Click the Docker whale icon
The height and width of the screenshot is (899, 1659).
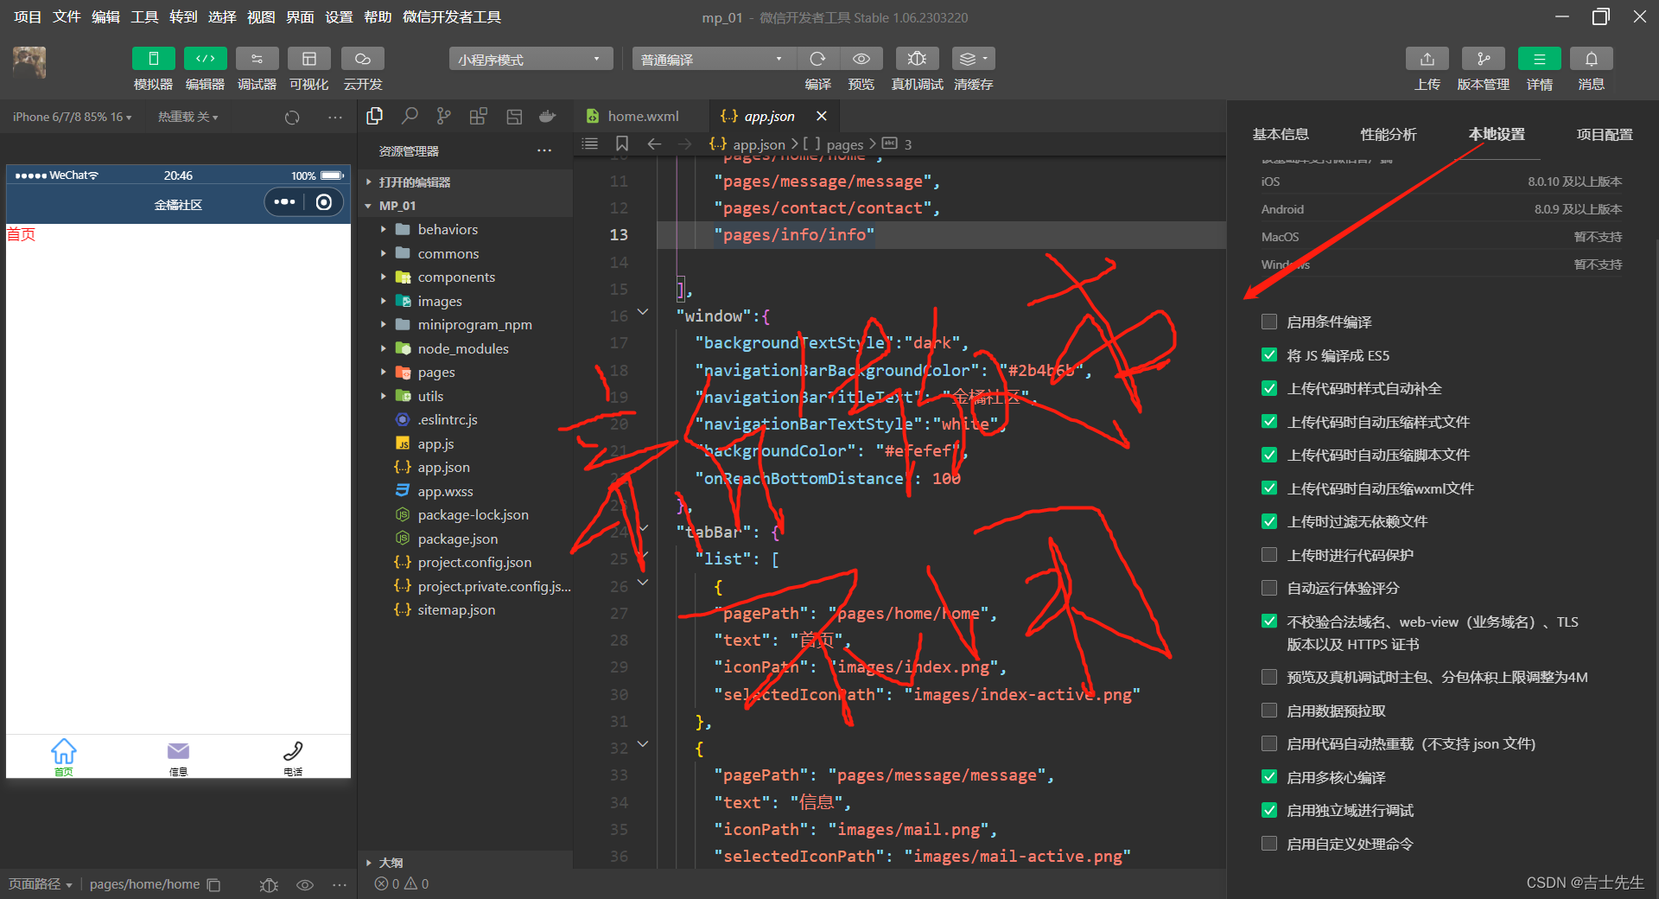[x=547, y=116]
